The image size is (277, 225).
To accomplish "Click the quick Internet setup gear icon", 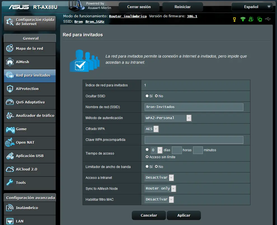I will [x=10, y=22].
